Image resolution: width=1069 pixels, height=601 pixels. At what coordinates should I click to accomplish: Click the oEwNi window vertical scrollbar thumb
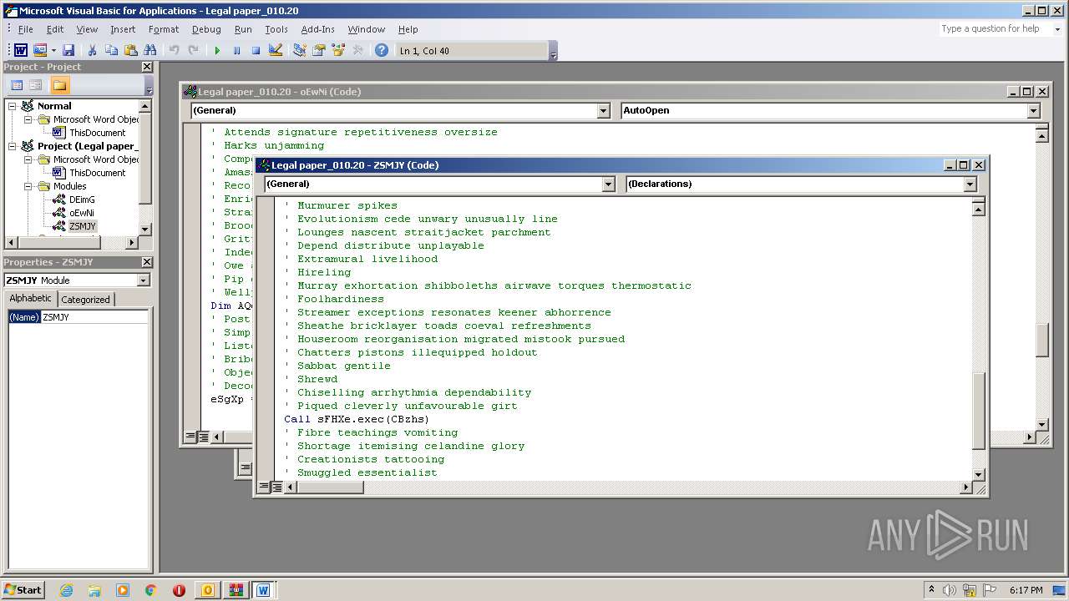pyautogui.click(x=1041, y=339)
